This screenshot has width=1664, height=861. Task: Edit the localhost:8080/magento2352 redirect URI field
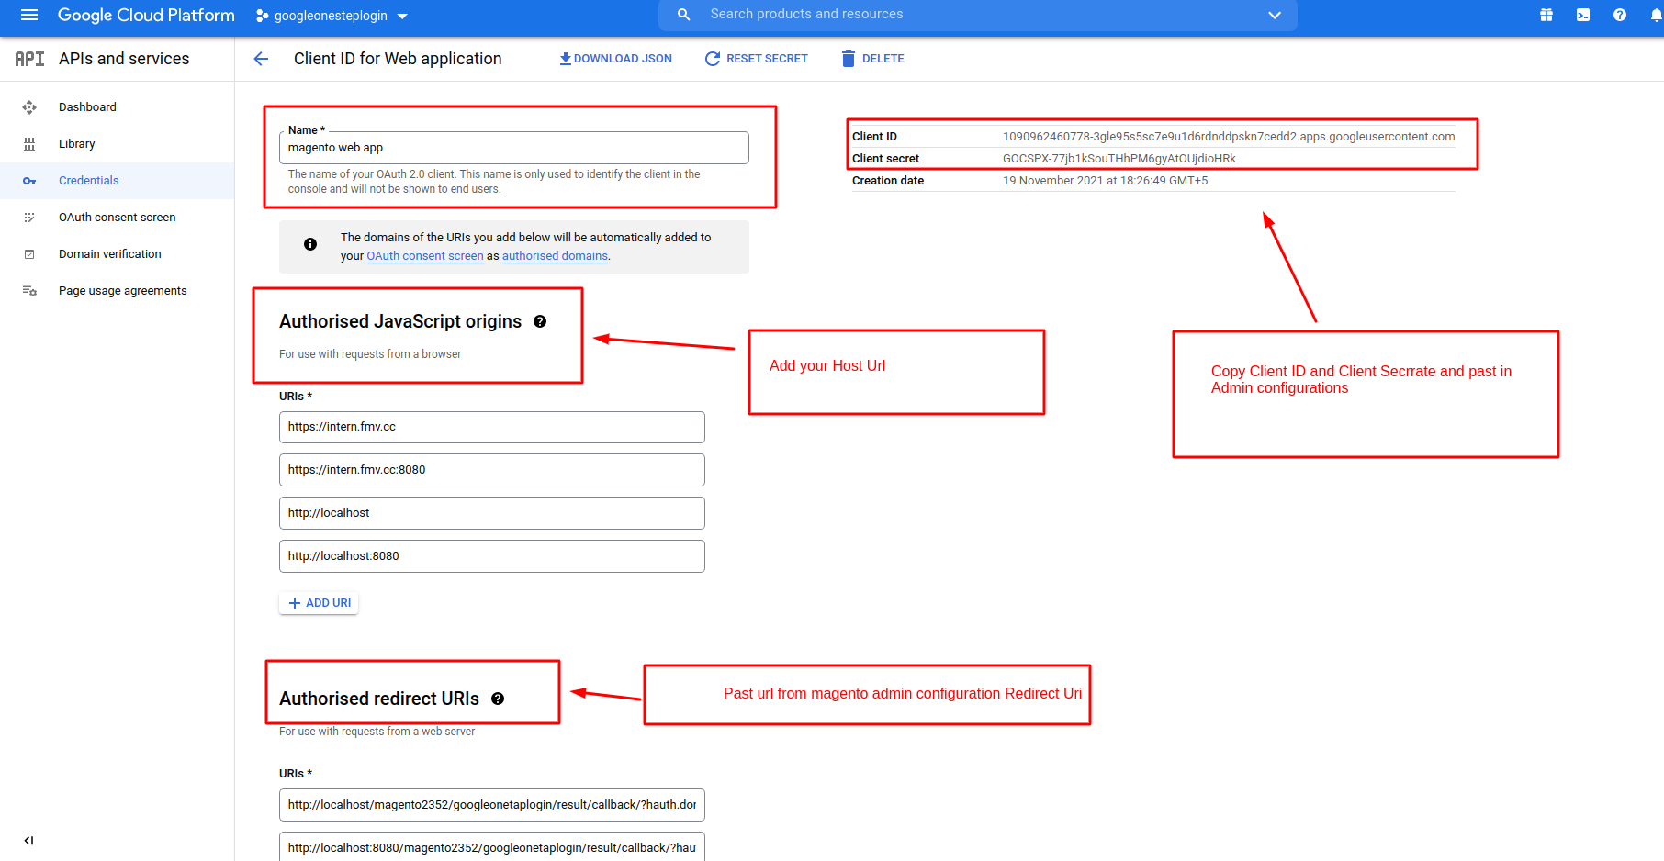tap(492, 846)
